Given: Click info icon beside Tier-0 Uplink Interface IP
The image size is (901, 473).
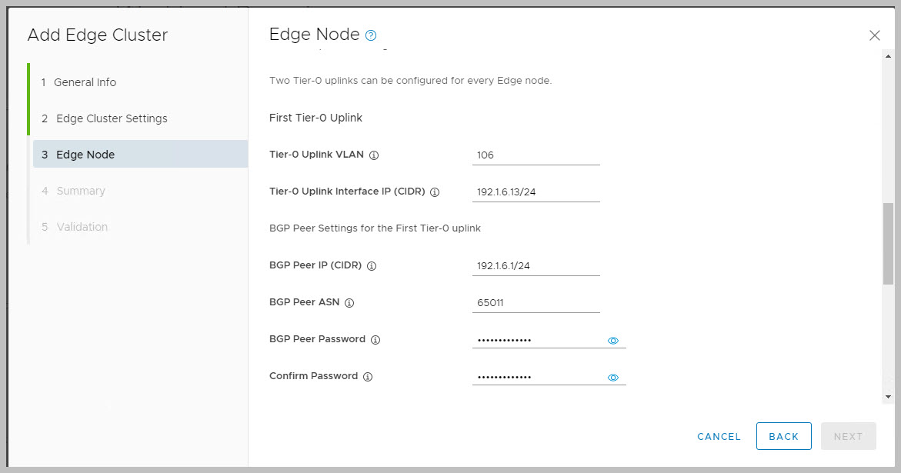Looking at the screenshot, I should pos(434,192).
